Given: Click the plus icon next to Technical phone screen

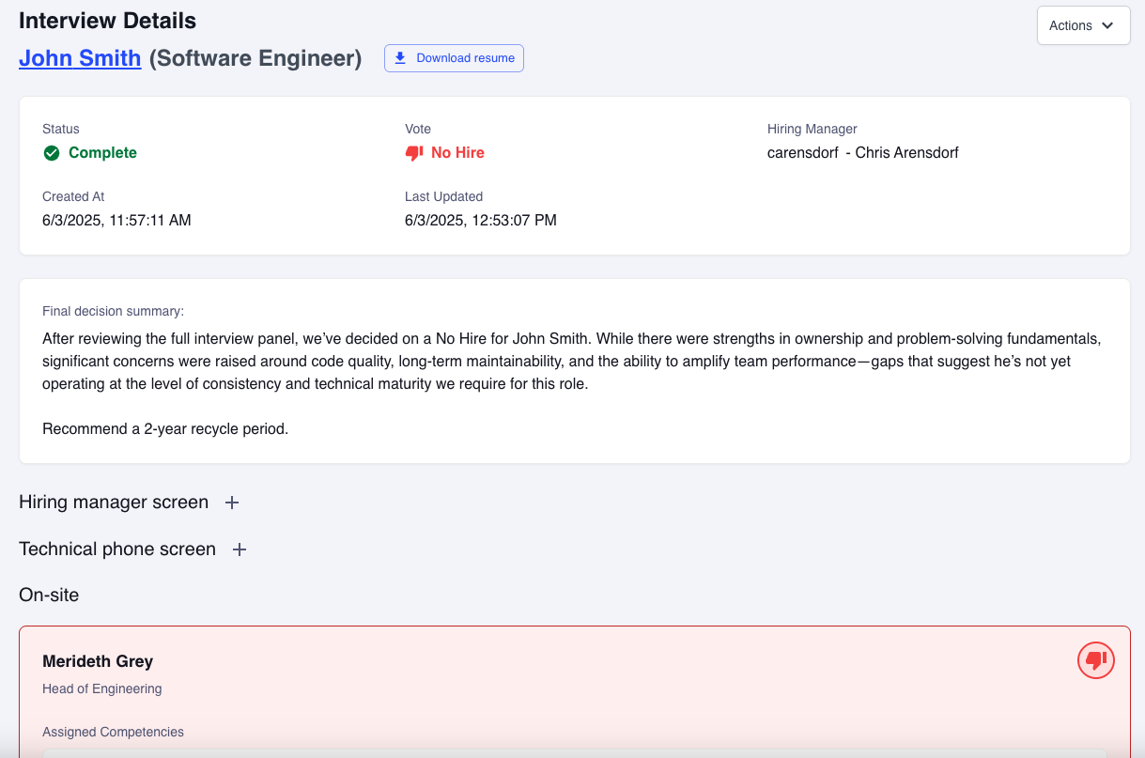Looking at the screenshot, I should (240, 549).
